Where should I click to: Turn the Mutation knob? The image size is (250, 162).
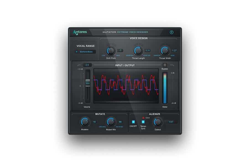click(85, 122)
